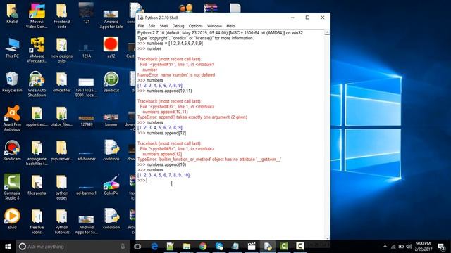The width and height of the screenshot is (451, 253).
Task: Click the Ask me anything search box
Action: 73,247
